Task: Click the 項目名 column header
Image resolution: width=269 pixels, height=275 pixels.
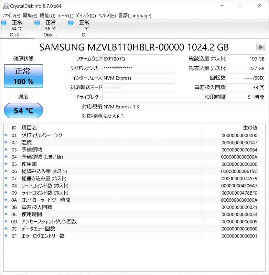Action: tap(111, 128)
